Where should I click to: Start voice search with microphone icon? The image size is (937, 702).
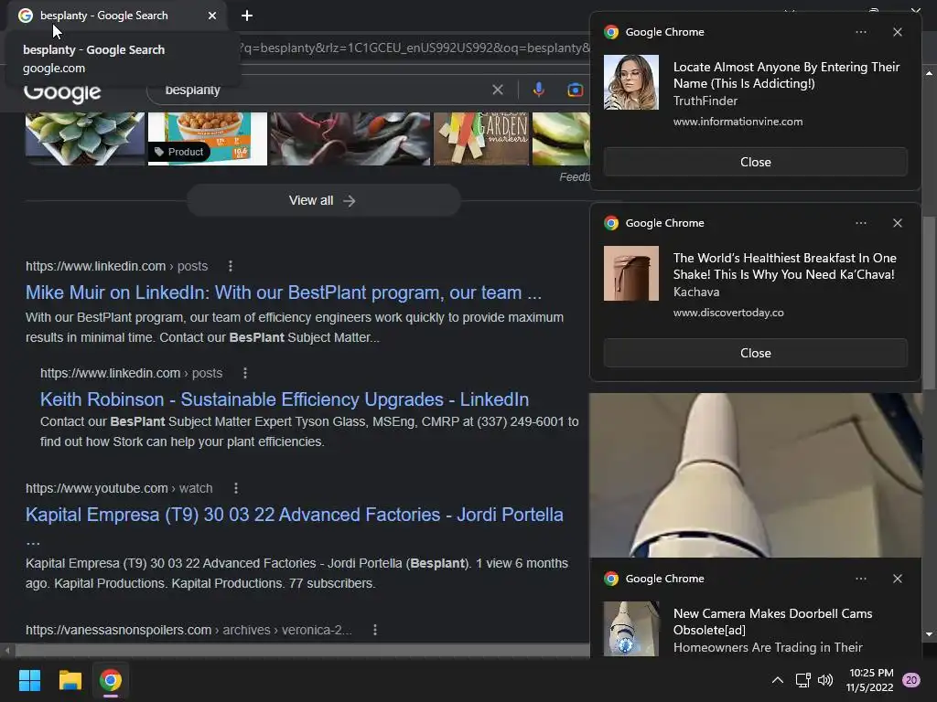[x=538, y=90]
